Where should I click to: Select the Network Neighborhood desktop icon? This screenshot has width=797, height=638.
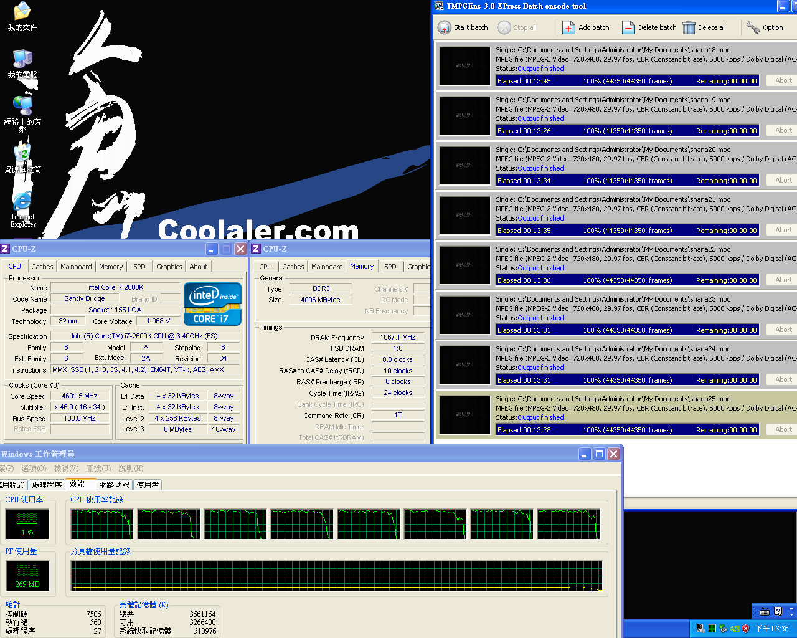coord(22,113)
